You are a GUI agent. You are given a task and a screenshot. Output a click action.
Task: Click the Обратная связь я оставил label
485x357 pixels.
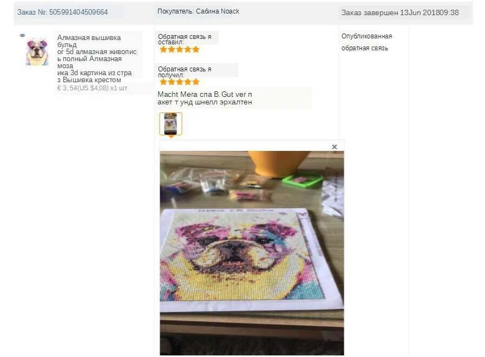[185, 39]
